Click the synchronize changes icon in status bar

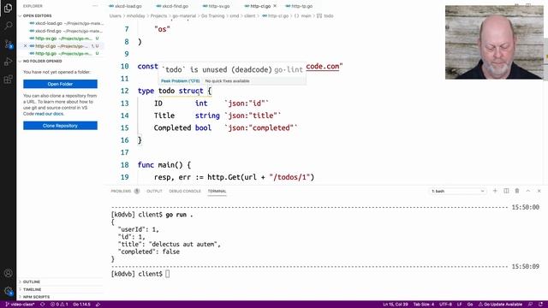(x=43, y=305)
